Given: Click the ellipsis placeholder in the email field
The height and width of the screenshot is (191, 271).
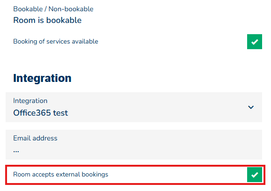Looking at the screenshot, I should pyautogui.click(x=16, y=151).
